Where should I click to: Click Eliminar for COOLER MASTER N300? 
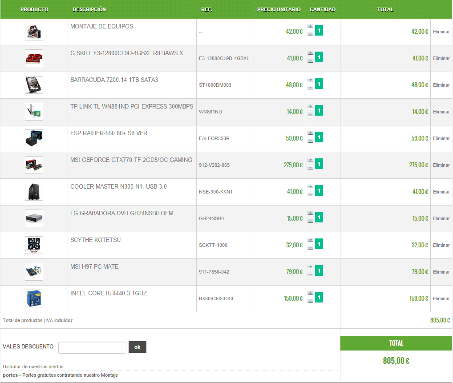point(441,192)
